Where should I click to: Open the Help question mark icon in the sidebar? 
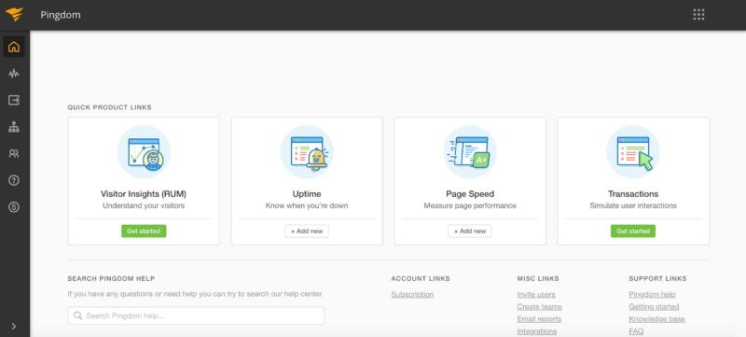(14, 180)
